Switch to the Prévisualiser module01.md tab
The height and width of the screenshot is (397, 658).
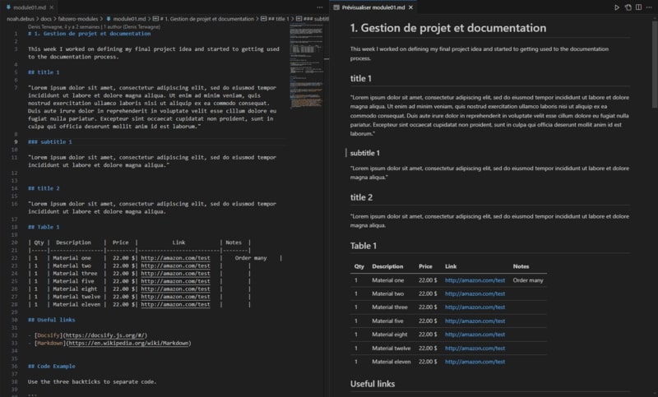tap(373, 7)
